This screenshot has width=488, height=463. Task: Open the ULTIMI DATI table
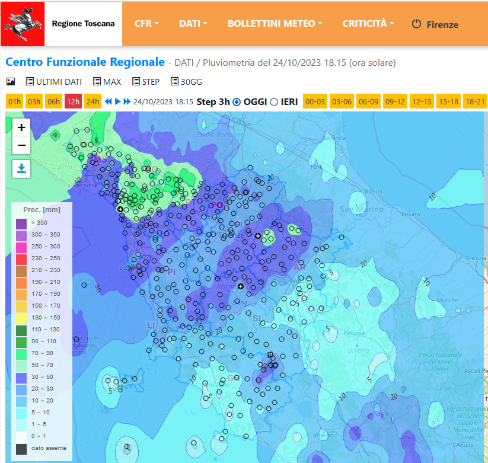(x=54, y=82)
